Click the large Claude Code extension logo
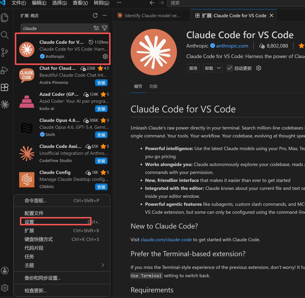The image size is (305, 298). point(154,52)
